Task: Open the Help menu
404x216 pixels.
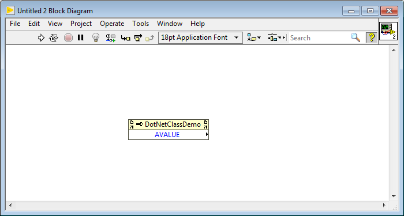Action: [197, 24]
